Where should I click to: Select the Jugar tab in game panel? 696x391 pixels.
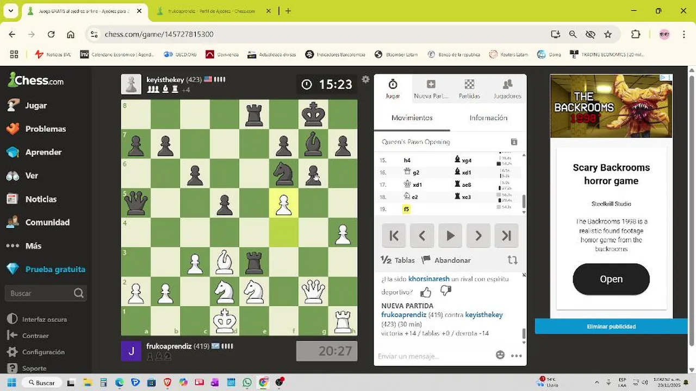393,89
